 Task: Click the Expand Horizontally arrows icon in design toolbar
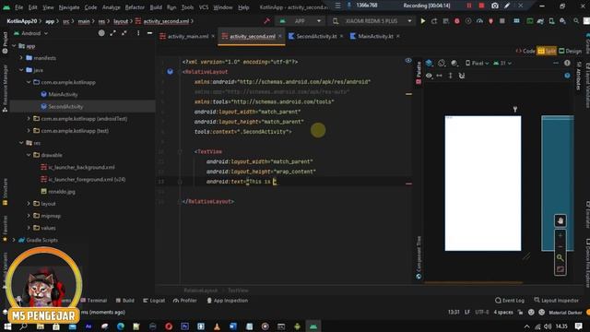[439, 76]
